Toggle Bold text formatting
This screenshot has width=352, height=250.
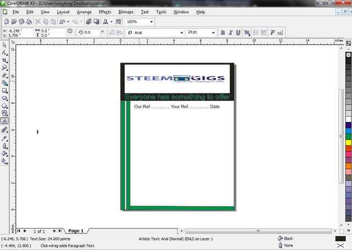pos(223,32)
